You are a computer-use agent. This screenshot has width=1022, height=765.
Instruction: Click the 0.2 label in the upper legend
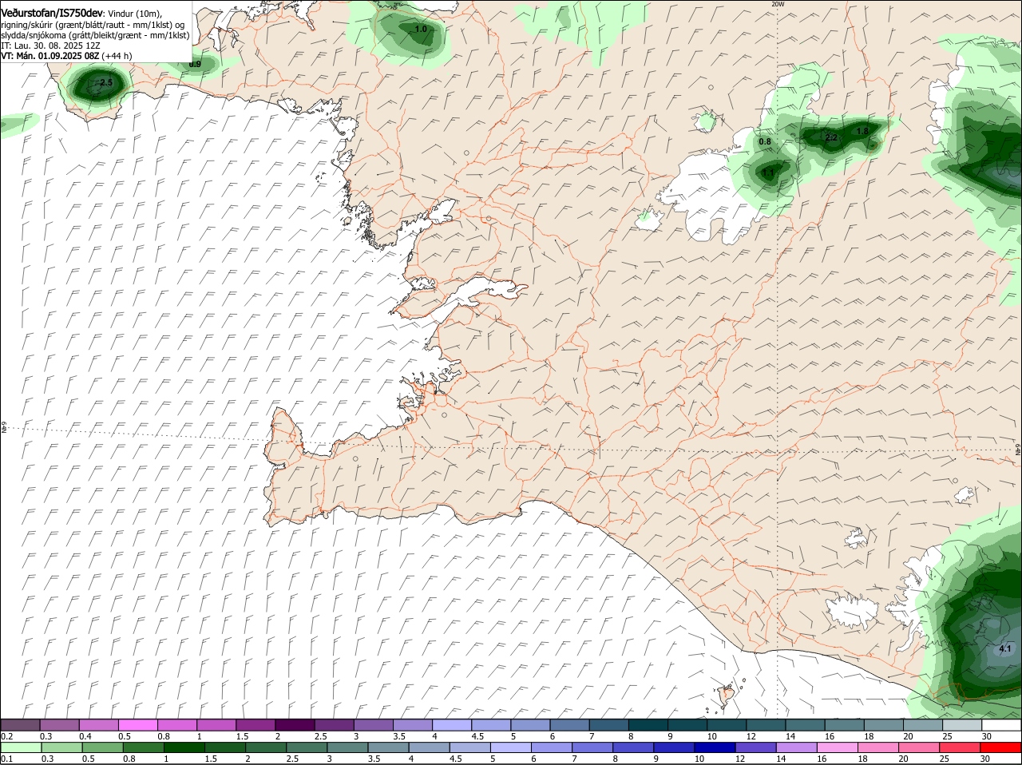coord(6,736)
